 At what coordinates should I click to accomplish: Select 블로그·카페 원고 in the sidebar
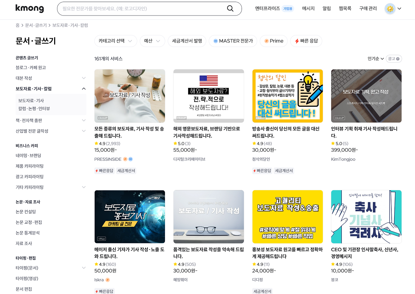click(x=31, y=67)
